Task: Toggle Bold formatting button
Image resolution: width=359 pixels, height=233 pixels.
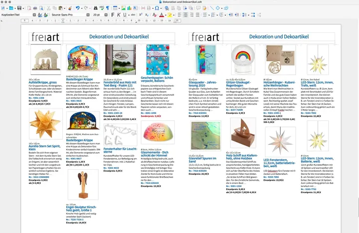Action: click(113, 15)
